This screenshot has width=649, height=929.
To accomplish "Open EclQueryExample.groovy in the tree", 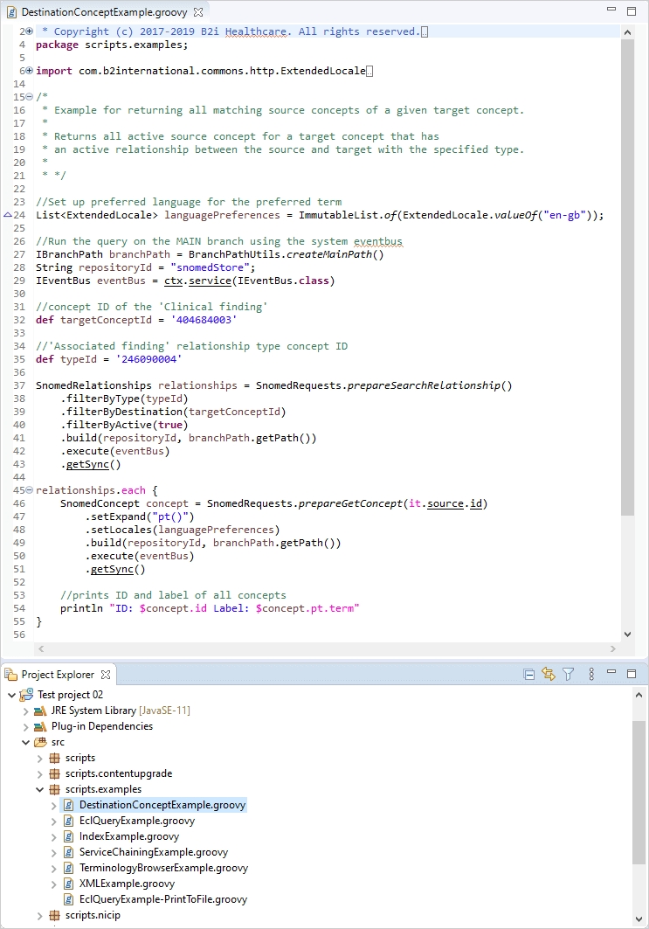I will pos(136,821).
